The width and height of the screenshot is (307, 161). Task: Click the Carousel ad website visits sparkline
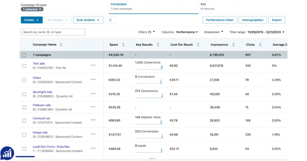(x=149, y=122)
